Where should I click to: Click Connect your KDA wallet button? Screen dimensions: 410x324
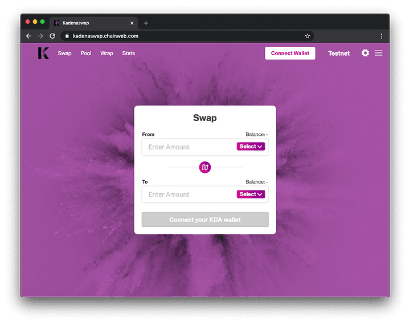pos(205,219)
